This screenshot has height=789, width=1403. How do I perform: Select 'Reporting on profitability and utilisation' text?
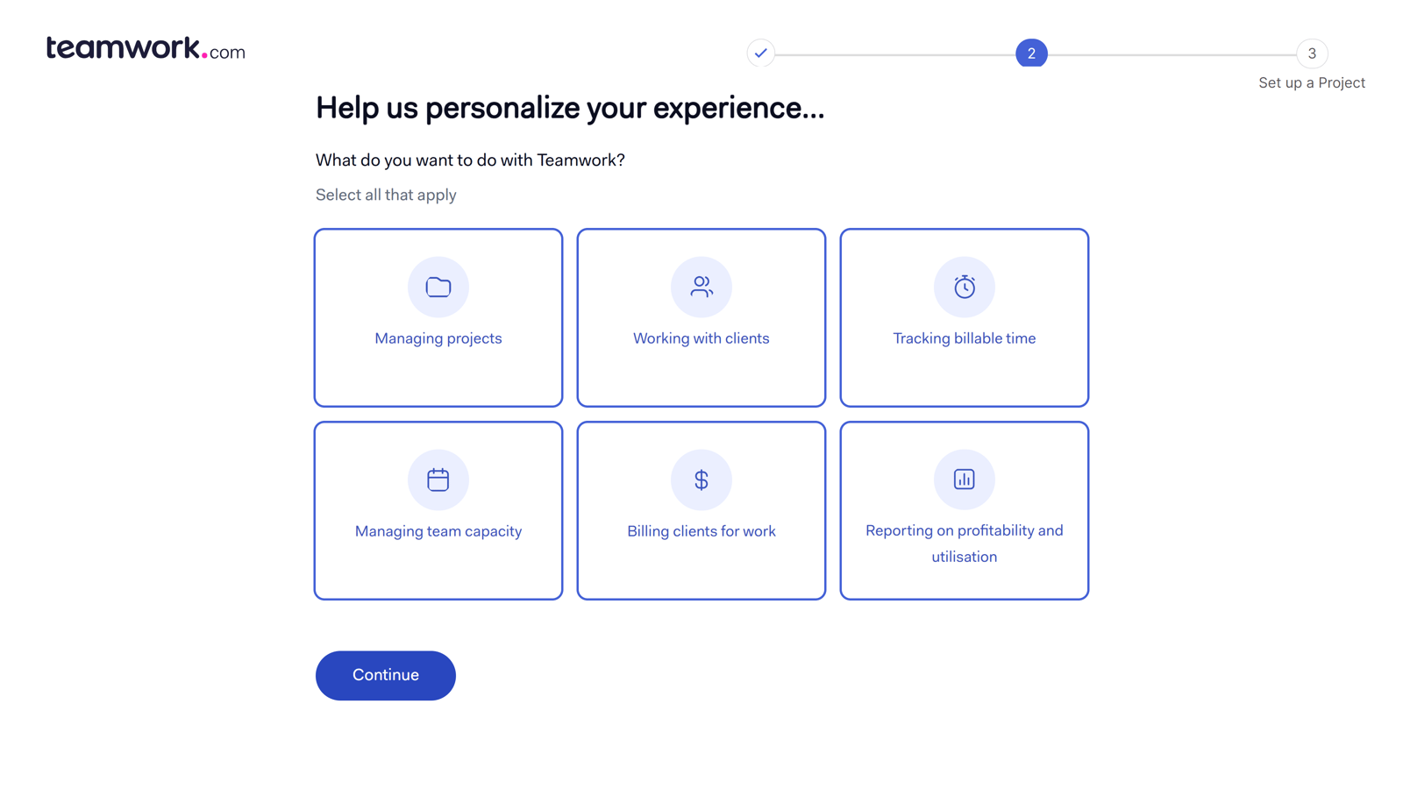(965, 544)
